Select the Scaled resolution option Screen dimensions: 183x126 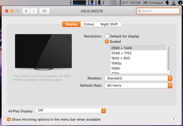[107, 41]
